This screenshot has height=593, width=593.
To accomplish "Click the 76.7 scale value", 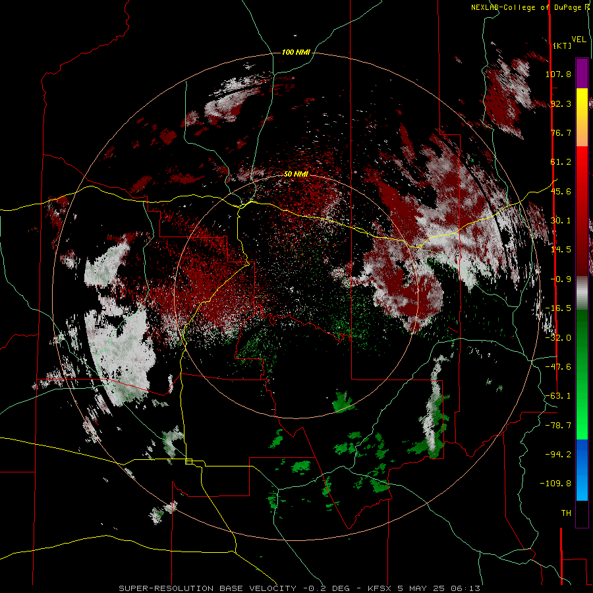I will [x=561, y=132].
